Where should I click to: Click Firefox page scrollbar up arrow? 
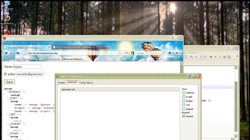(x=181, y=63)
